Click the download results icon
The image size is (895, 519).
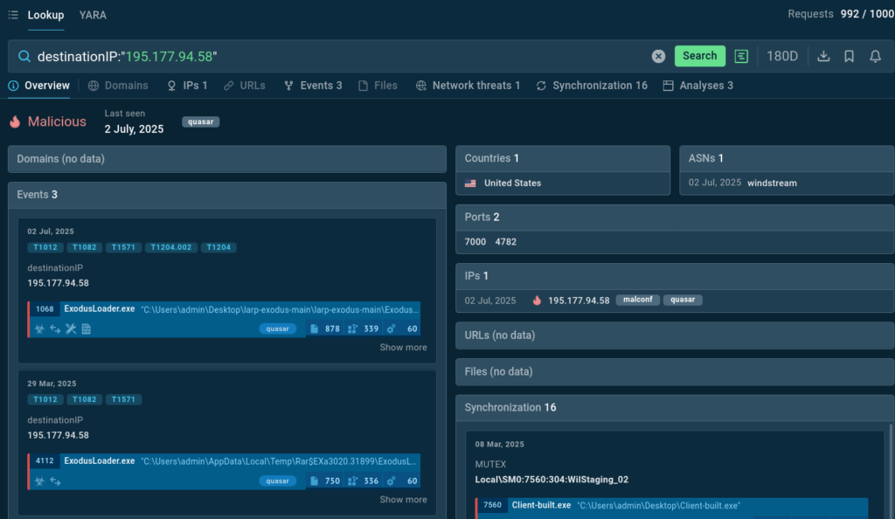[822, 56]
